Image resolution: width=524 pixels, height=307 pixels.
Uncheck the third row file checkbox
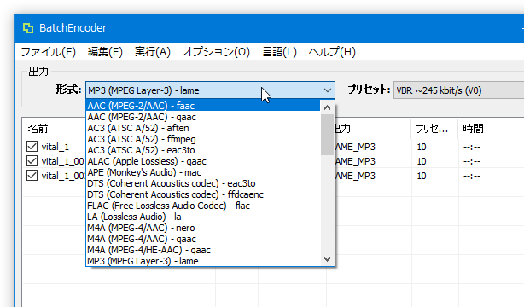point(32,176)
